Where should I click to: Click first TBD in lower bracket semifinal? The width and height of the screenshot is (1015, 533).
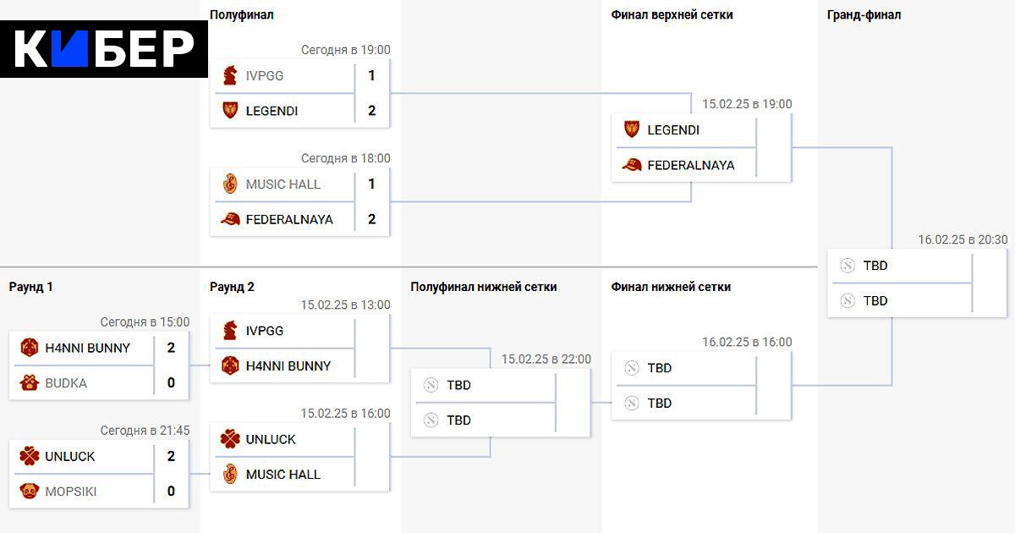click(x=458, y=386)
